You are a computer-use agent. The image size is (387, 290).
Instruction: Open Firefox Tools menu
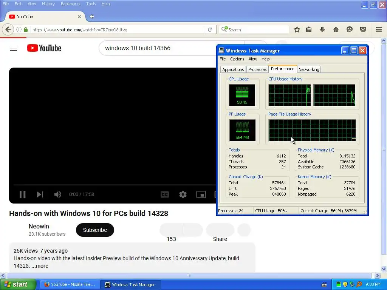pos(91,4)
